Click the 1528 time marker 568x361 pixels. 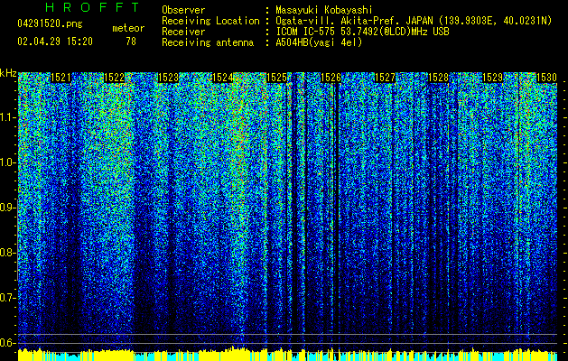click(438, 78)
